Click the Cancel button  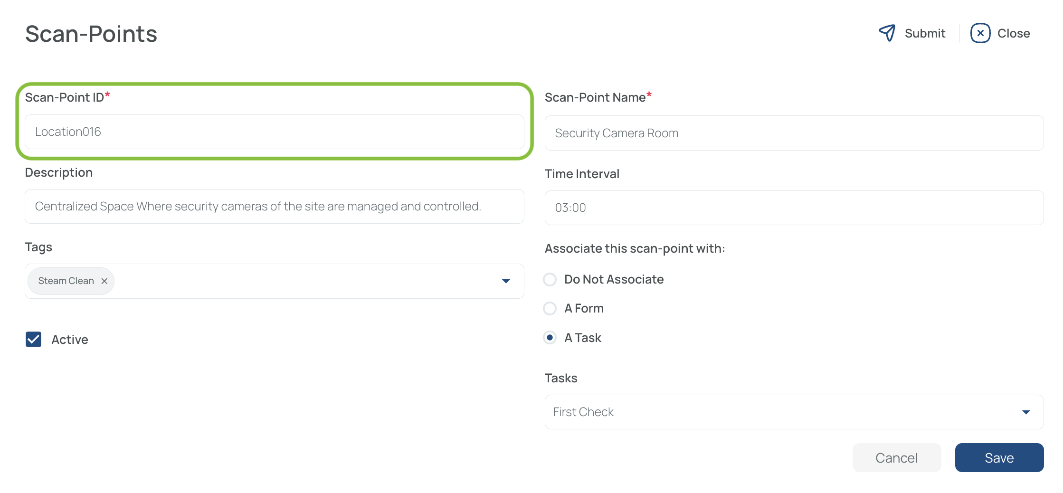tap(897, 458)
